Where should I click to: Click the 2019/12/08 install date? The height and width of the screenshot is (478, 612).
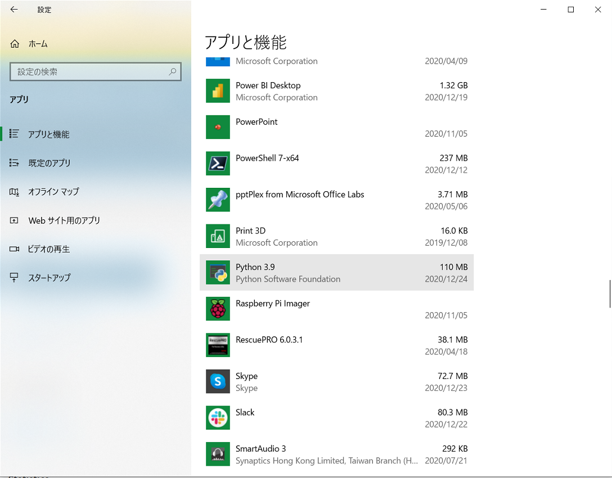pyautogui.click(x=446, y=243)
